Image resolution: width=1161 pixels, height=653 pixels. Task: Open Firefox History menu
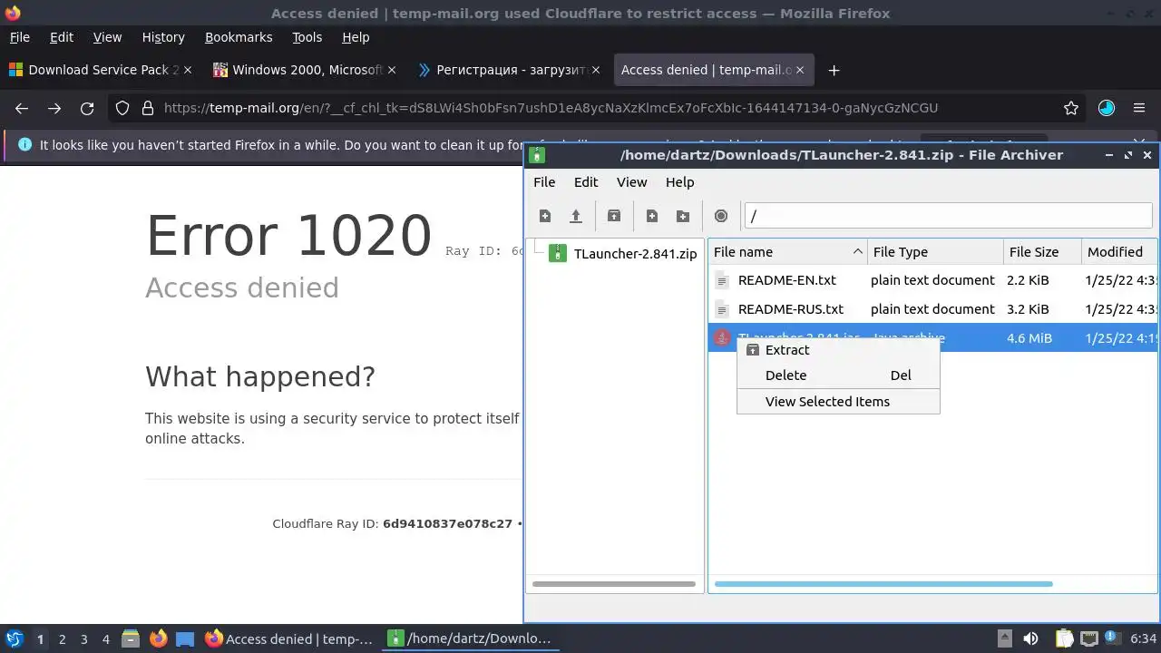click(x=163, y=37)
